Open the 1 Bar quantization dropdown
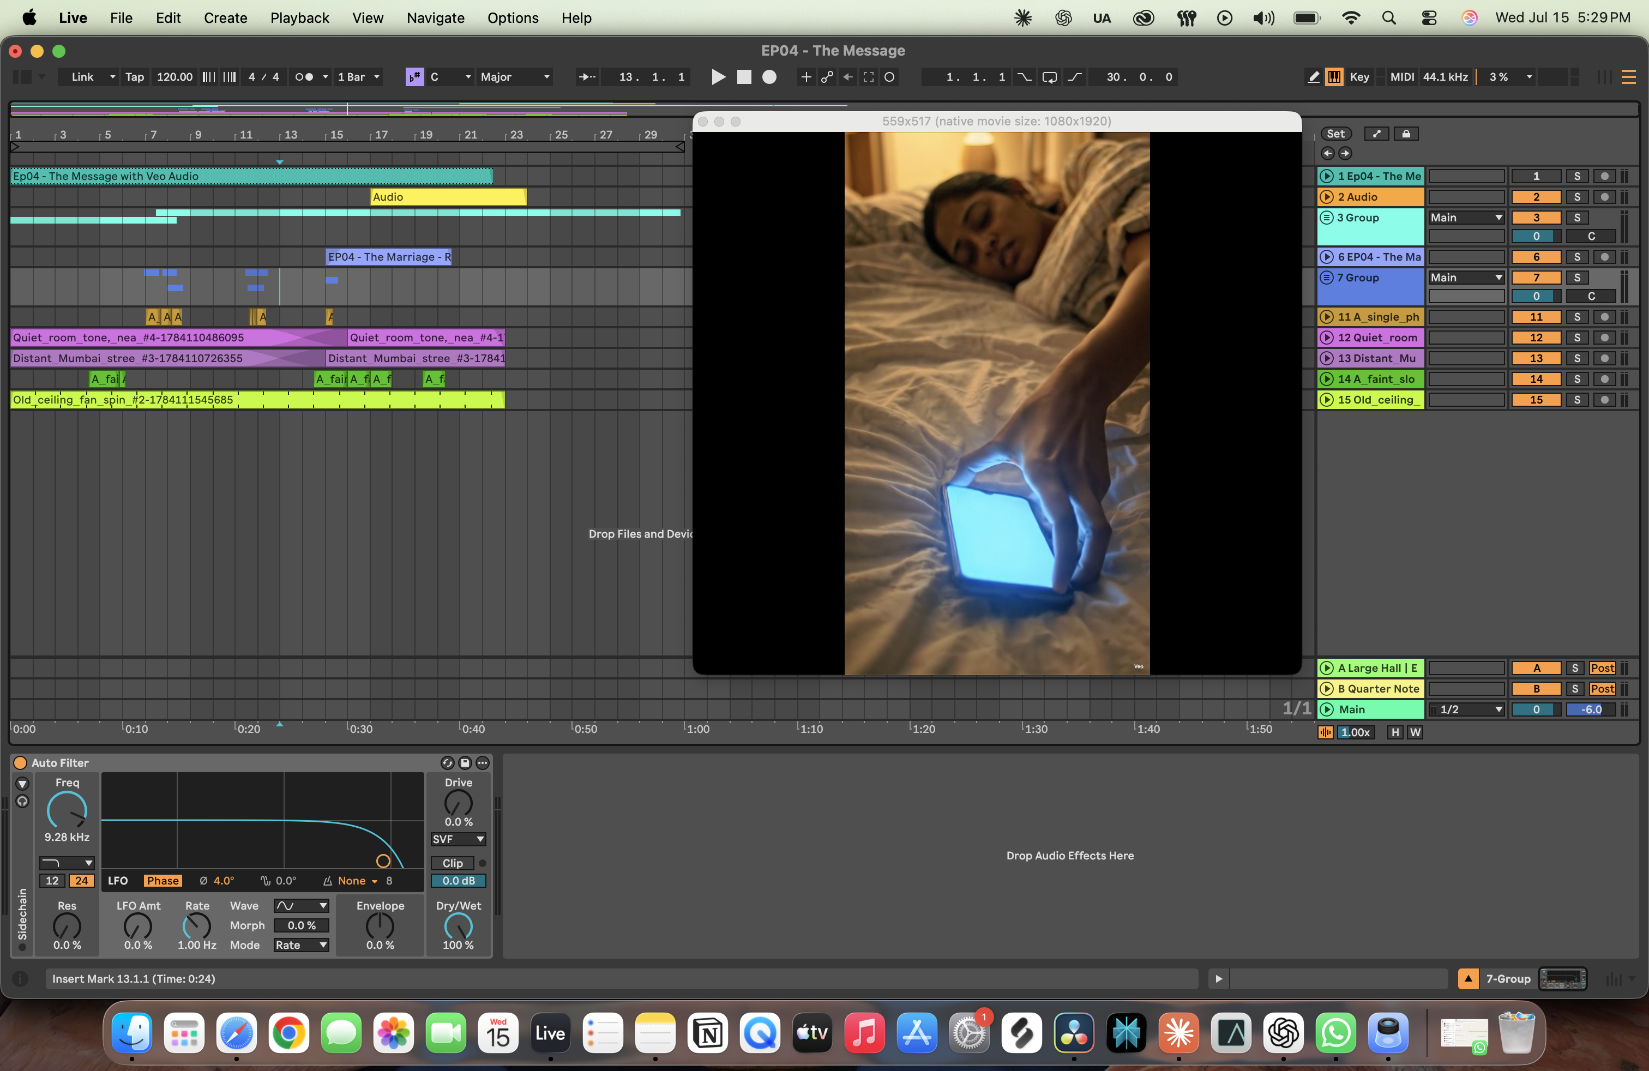The image size is (1649, 1071). point(358,77)
